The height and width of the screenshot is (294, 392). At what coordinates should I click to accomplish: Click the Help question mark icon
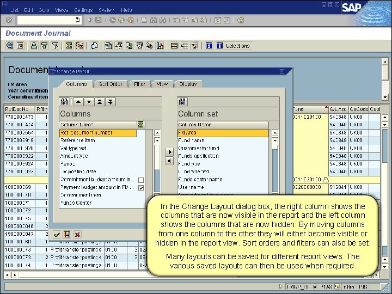241,20
